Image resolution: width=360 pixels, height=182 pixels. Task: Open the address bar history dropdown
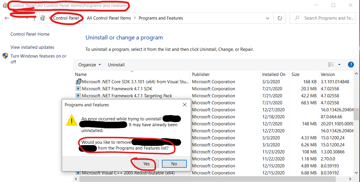267,18
